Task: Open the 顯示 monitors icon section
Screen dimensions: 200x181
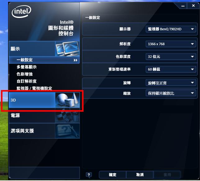Action: 67,49
